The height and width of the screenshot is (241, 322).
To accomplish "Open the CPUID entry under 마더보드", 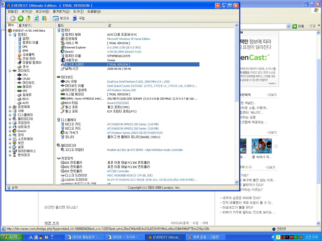I will coord(26,79).
